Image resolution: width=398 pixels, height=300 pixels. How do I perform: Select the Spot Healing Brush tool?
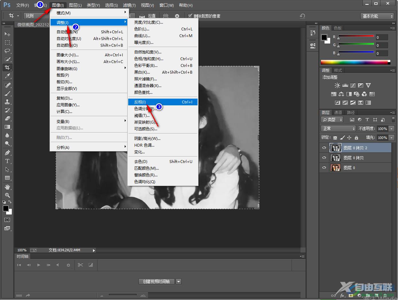tap(7, 85)
